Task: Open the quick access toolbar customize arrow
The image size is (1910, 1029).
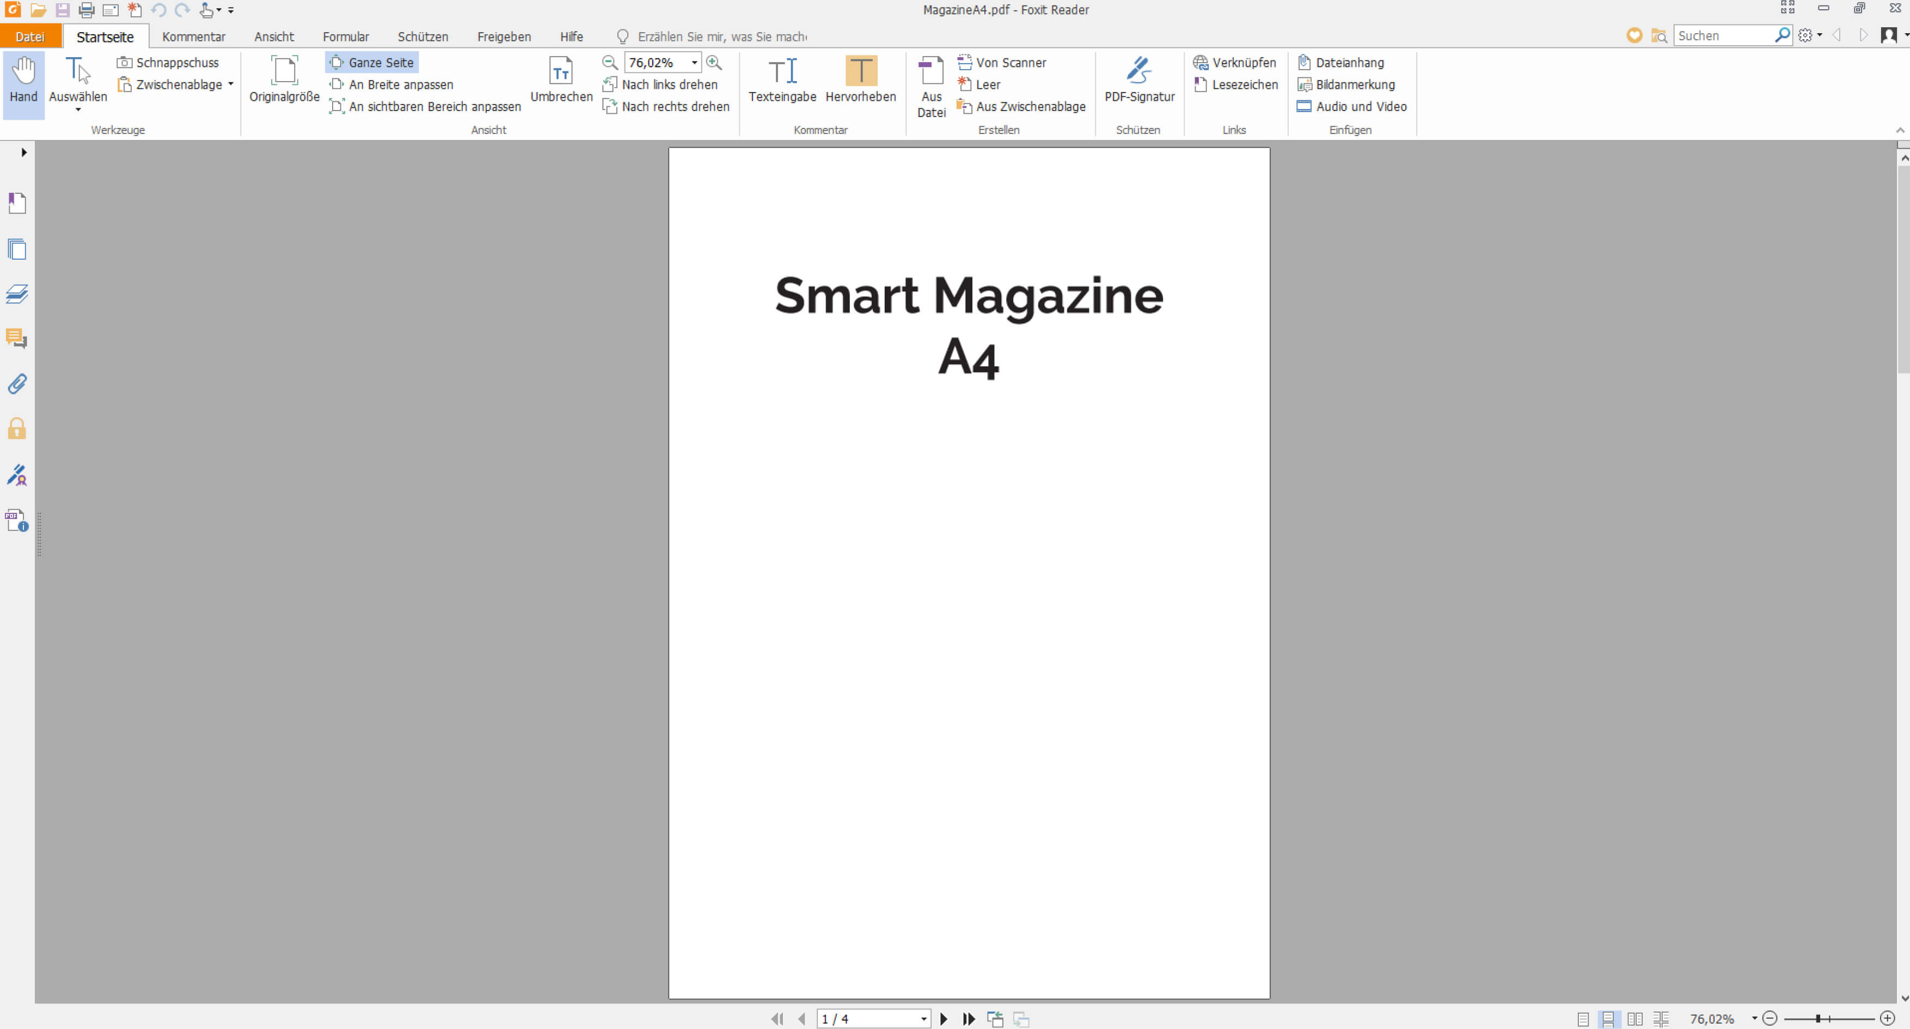Action: click(x=231, y=10)
